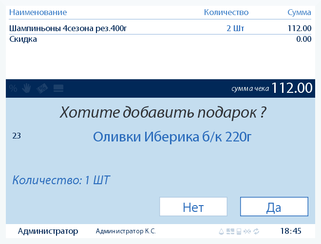
Task: Click the percent discount icon
Action: 13,88
